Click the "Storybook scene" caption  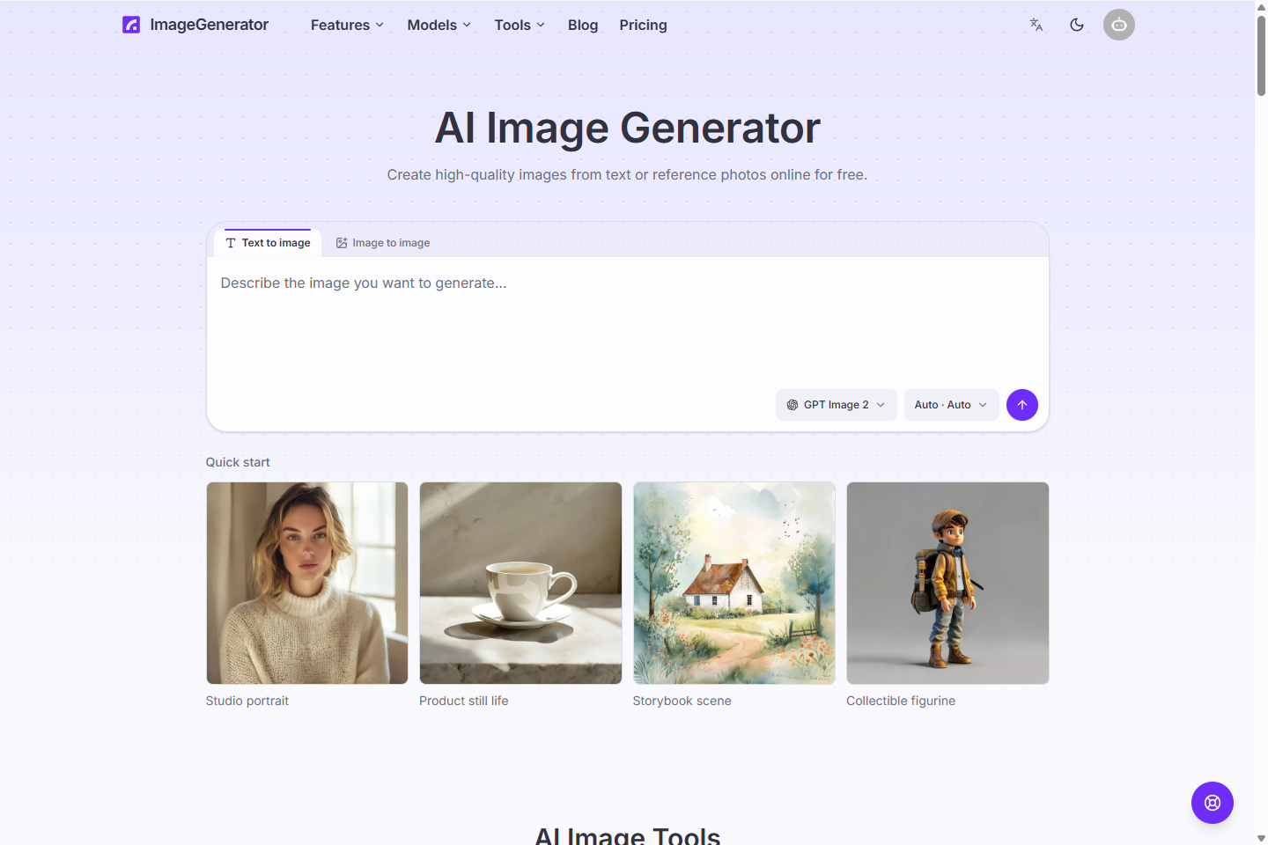(682, 701)
